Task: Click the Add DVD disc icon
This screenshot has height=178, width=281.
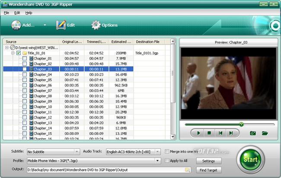Action: click(x=16, y=25)
